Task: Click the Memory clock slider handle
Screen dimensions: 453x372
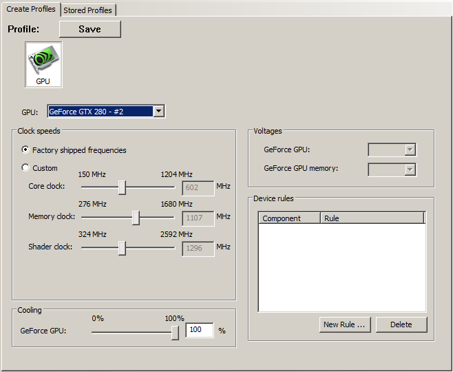Action: (x=136, y=218)
